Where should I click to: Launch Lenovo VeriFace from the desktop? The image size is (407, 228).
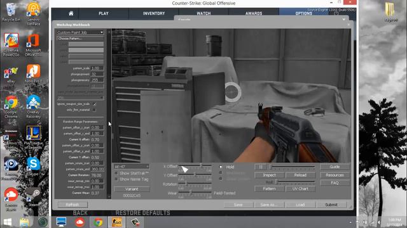[34, 13]
